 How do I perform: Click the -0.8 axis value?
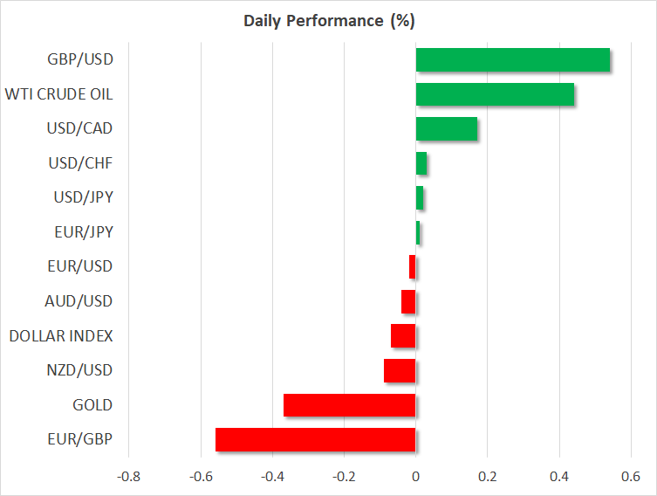128,476
